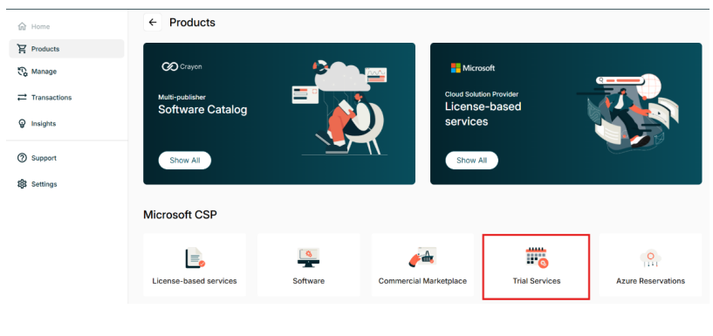Show All in License-based services banner
The width and height of the screenshot is (713, 336).
click(x=471, y=160)
